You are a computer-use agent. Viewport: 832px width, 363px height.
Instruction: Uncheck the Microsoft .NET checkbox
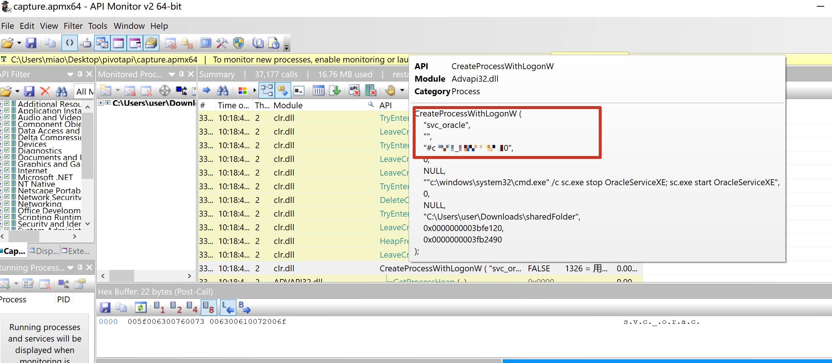pyautogui.click(x=7, y=177)
